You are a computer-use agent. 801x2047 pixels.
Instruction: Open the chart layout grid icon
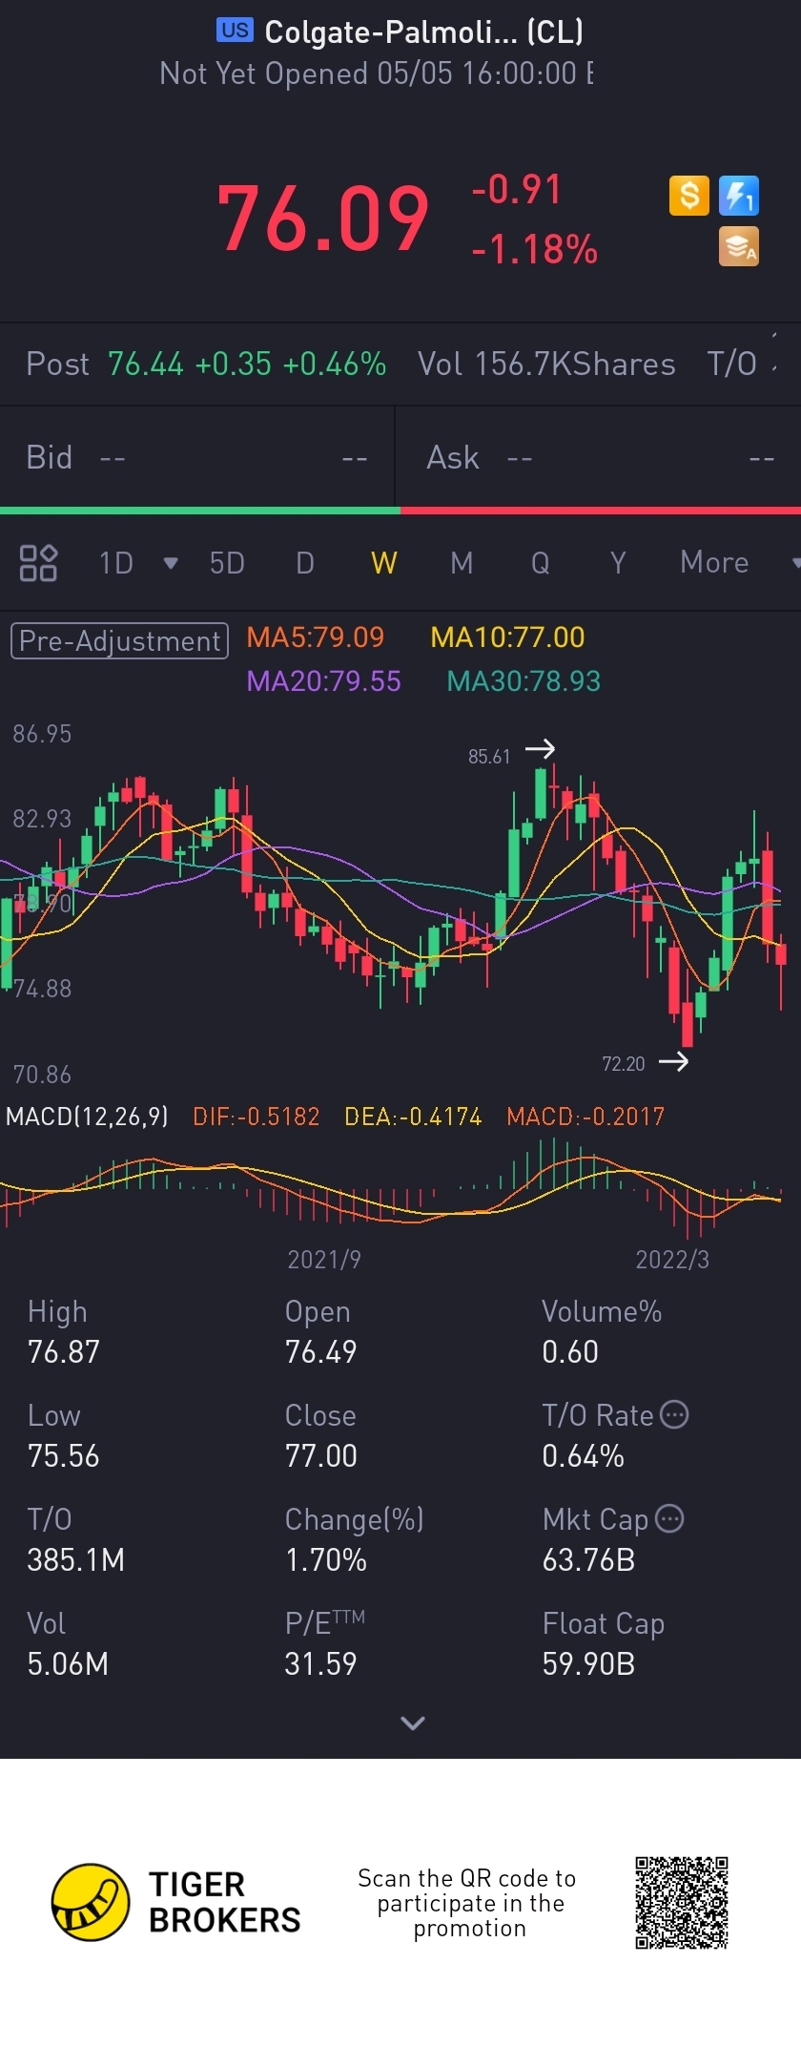[x=38, y=563]
